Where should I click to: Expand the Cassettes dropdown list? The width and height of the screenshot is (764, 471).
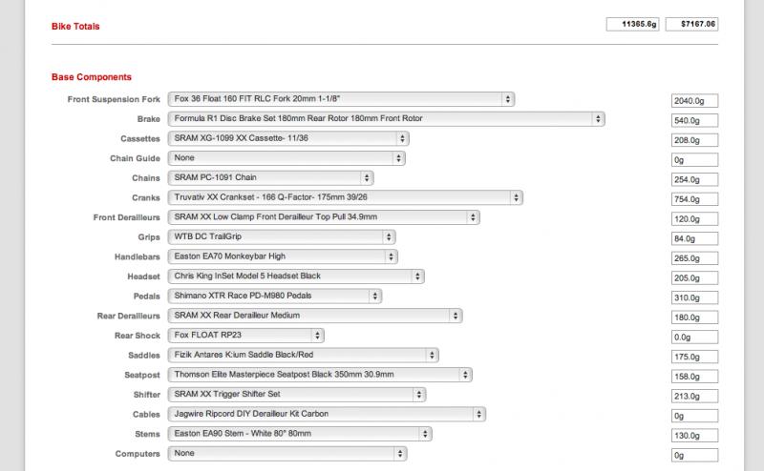pyautogui.click(x=288, y=138)
